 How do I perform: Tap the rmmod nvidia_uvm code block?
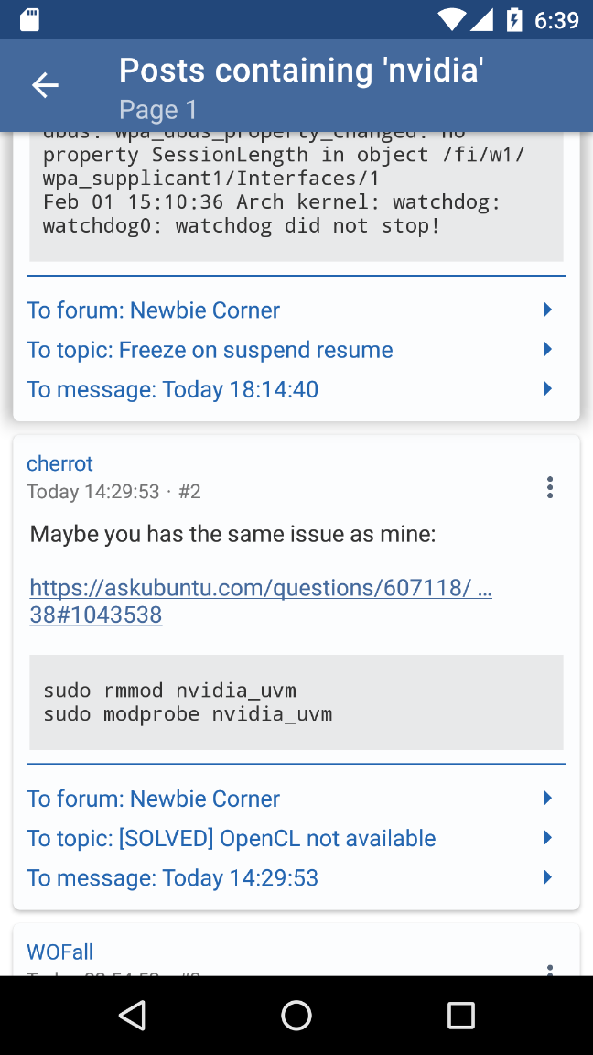[296, 702]
